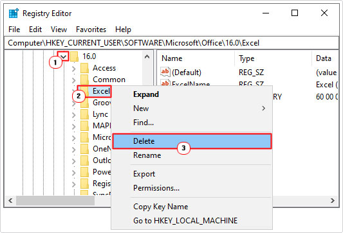Screen dimensions: 343x233
Task: Expand the PowerPoint key
Action: tap(74, 173)
